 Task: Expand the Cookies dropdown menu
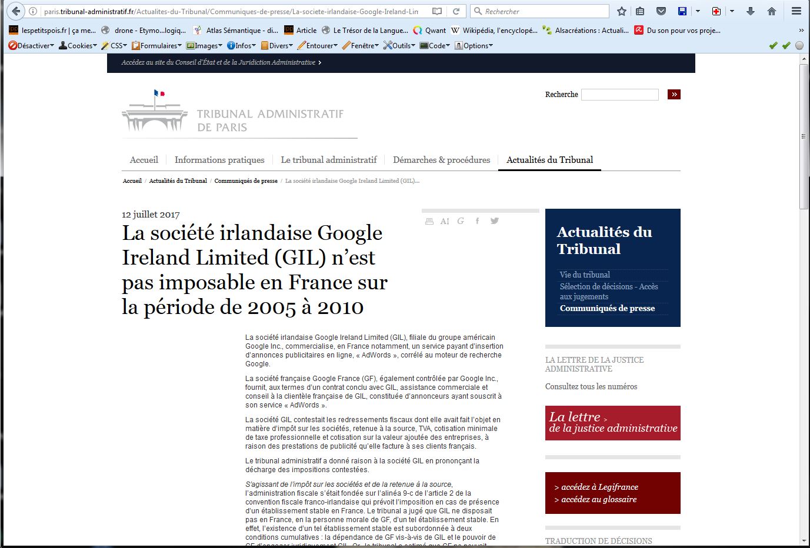point(78,45)
